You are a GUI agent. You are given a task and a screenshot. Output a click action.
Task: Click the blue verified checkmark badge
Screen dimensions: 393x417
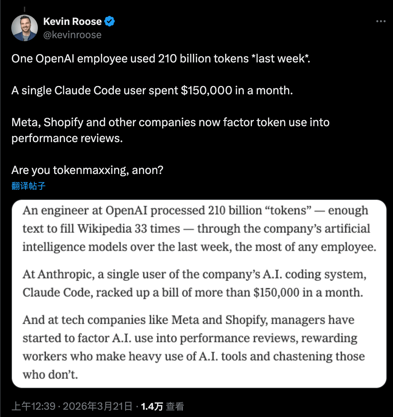[109, 21]
